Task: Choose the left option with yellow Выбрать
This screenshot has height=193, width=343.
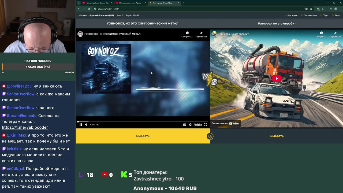Action: point(143,136)
